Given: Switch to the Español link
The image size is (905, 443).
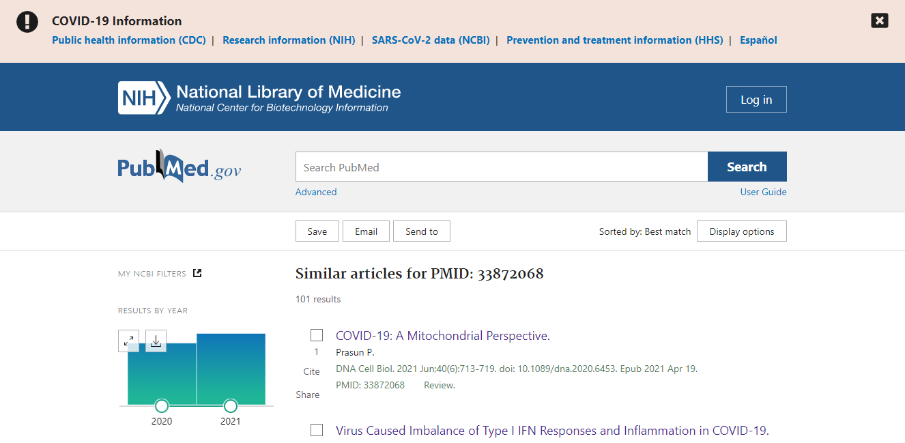Looking at the screenshot, I should point(758,40).
